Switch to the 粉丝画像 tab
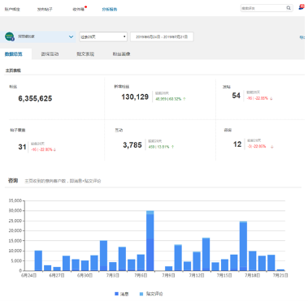The height and width of the screenshot is (301, 308). (121, 54)
